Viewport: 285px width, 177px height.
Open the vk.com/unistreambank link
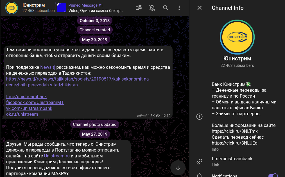click(x=30, y=108)
